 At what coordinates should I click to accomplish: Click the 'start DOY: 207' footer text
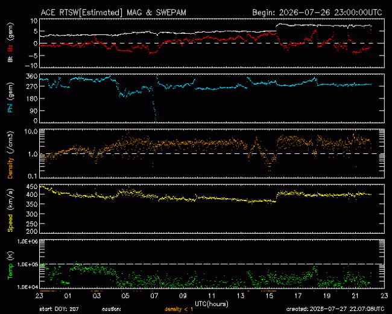coord(59,309)
